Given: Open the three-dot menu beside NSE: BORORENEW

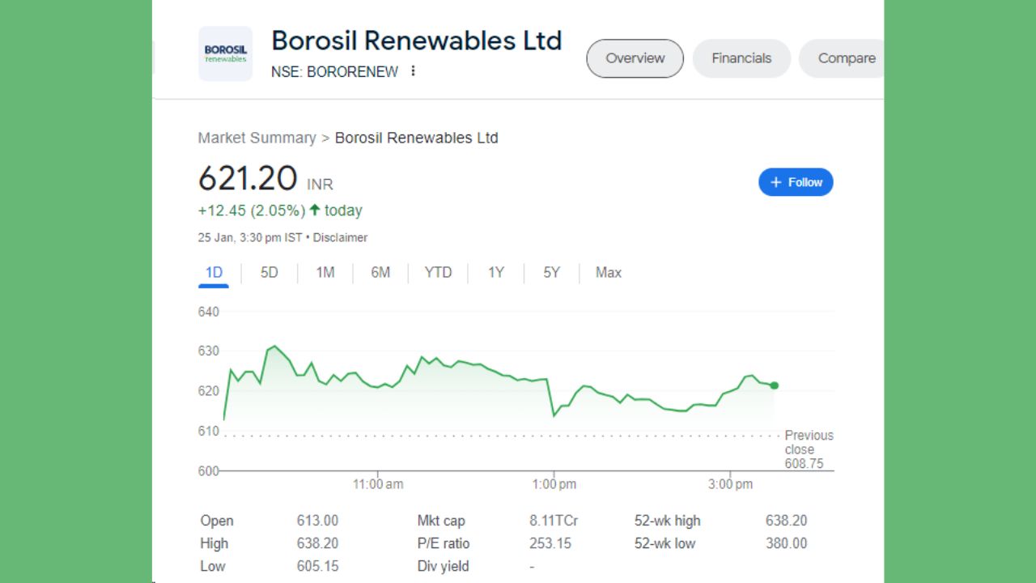Looking at the screenshot, I should (x=413, y=71).
